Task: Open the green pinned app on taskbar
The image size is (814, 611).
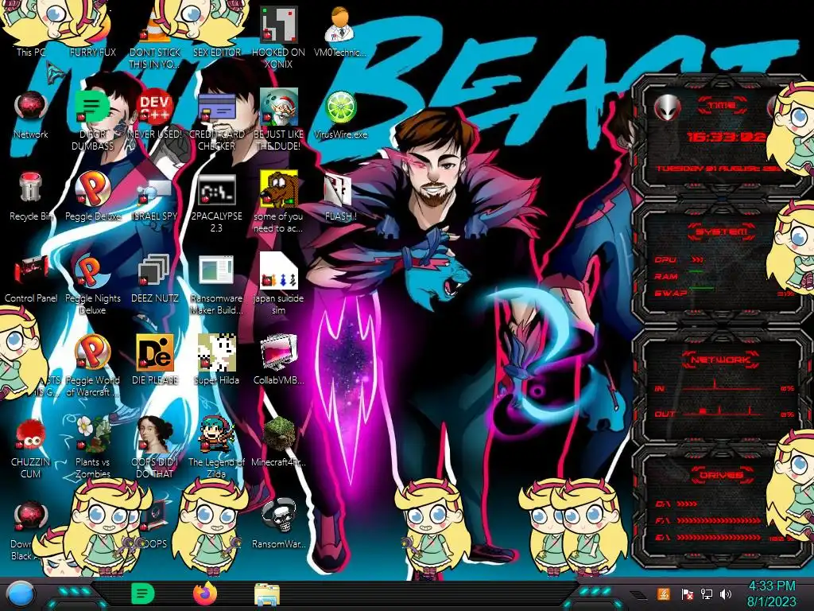Action: point(143,593)
